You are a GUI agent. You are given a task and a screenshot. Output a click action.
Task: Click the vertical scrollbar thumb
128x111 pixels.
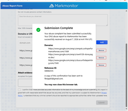(126, 75)
